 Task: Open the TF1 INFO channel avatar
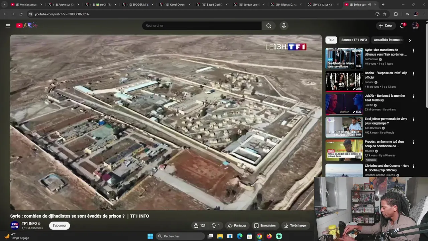point(15,226)
